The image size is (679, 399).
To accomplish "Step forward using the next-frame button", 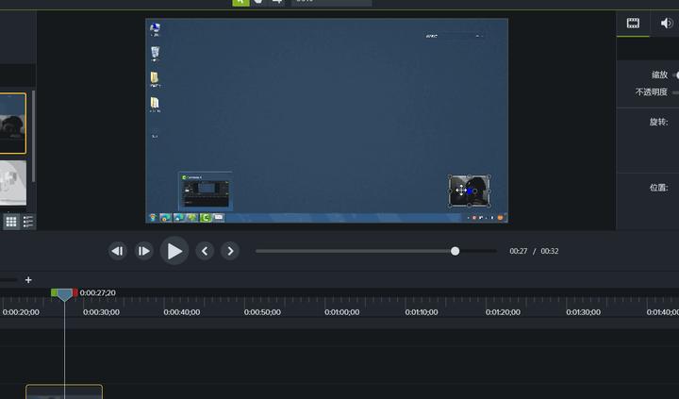I will coord(143,251).
